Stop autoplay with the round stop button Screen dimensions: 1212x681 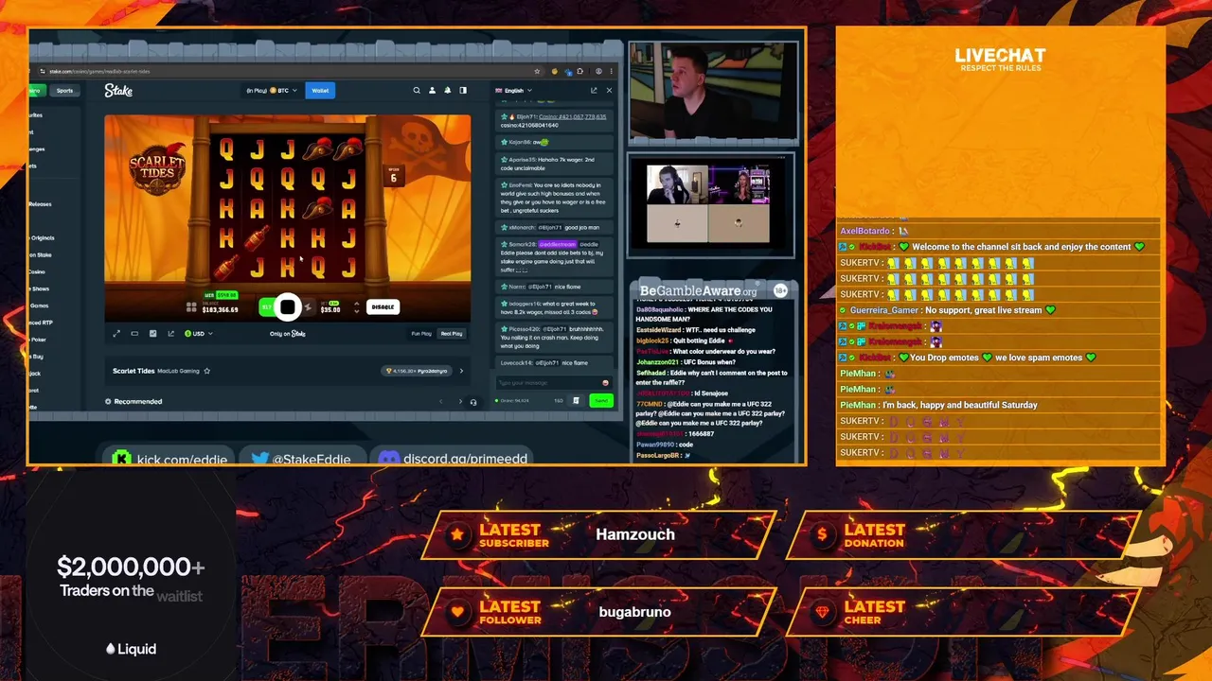pos(287,307)
